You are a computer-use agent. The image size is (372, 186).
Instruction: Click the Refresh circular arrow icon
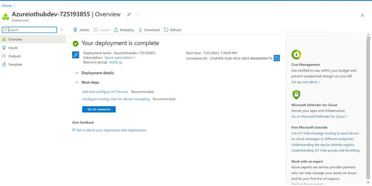click(166, 30)
